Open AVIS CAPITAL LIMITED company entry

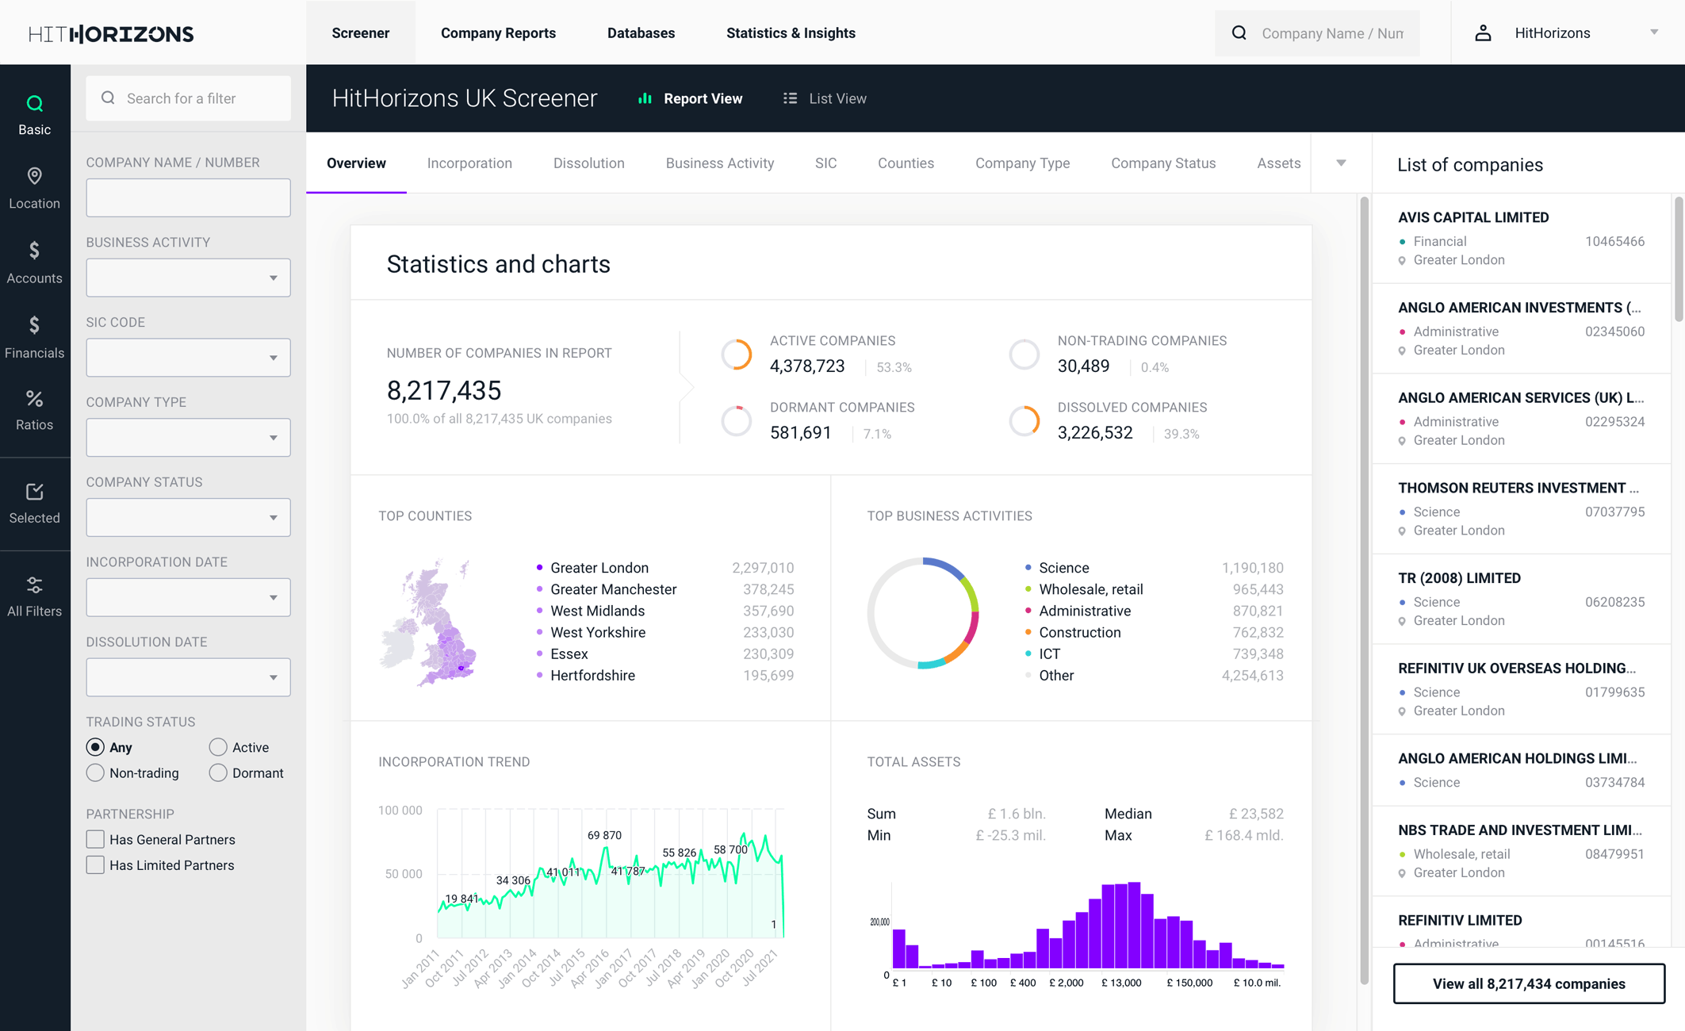[1472, 217]
